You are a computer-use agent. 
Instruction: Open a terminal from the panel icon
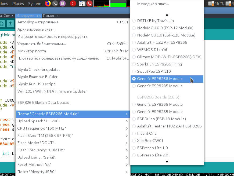(x=55, y=3)
